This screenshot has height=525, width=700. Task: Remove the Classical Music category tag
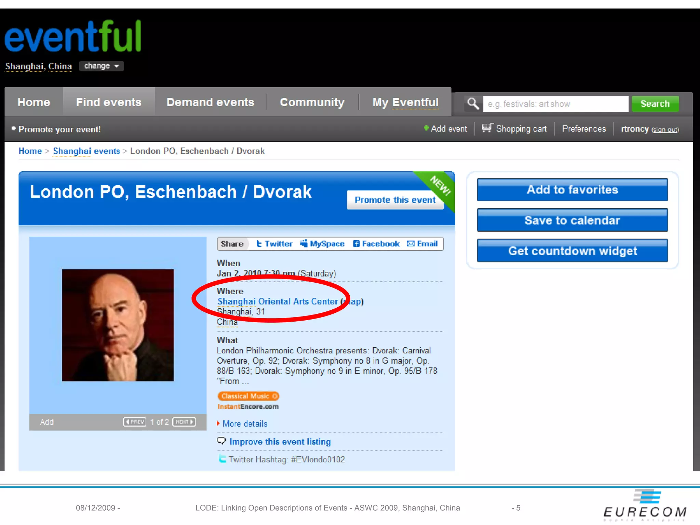tap(275, 396)
